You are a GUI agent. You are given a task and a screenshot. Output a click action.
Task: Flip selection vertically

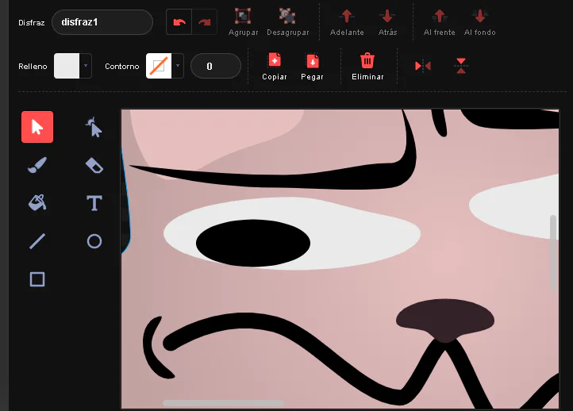point(461,66)
